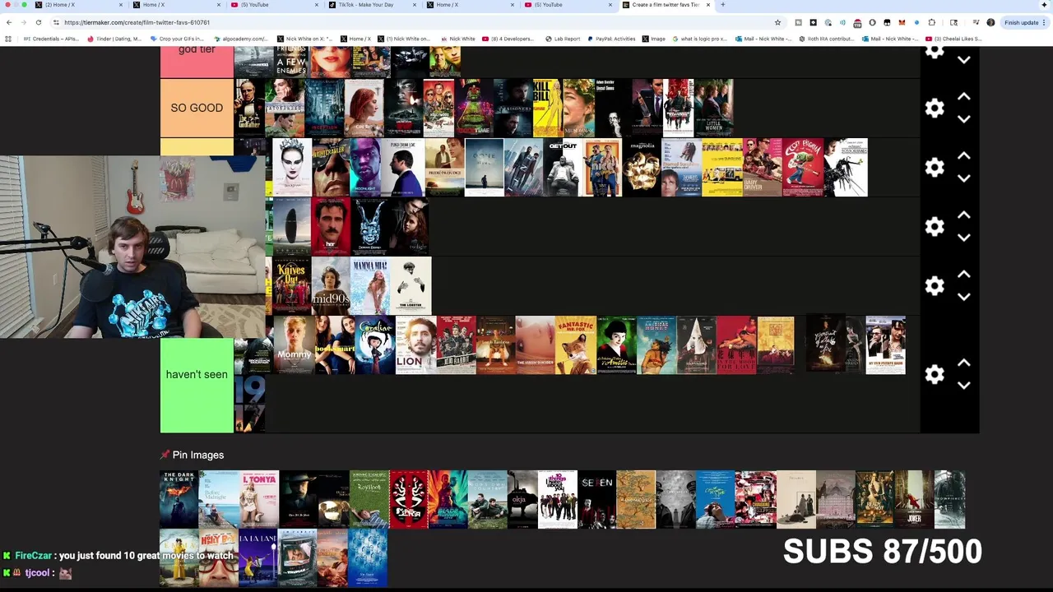Move the Donnie Darko row up
Screen dimensions: 1053x592
pyautogui.click(x=964, y=215)
